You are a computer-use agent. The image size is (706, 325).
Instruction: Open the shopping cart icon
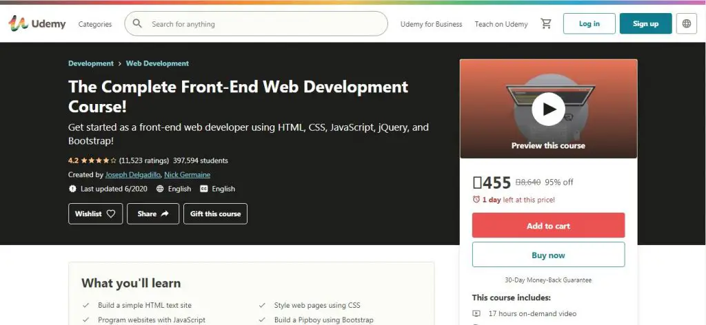(x=546, y=24)
